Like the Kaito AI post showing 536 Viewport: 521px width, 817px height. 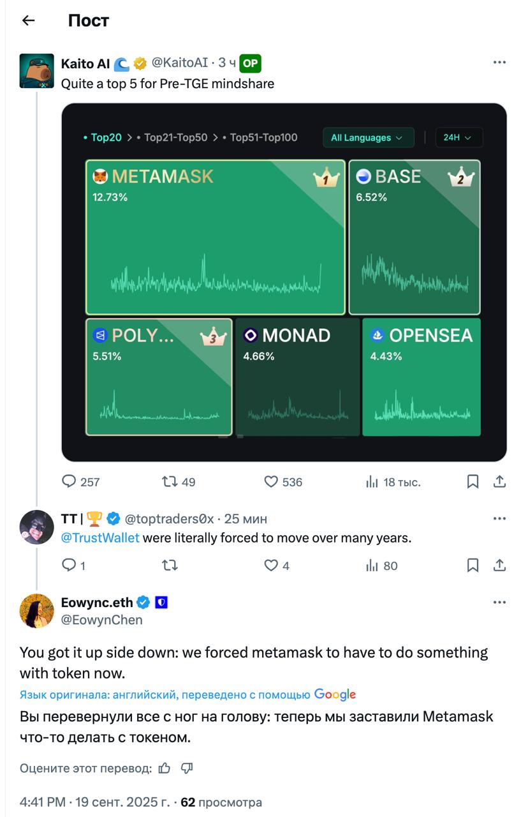click(x=283, y=481)
